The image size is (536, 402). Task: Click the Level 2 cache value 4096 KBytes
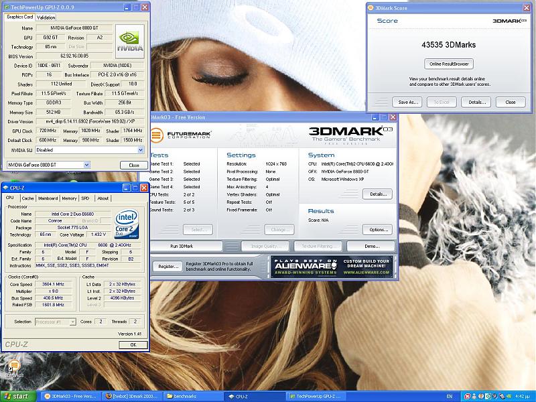(x=123, y=298)
